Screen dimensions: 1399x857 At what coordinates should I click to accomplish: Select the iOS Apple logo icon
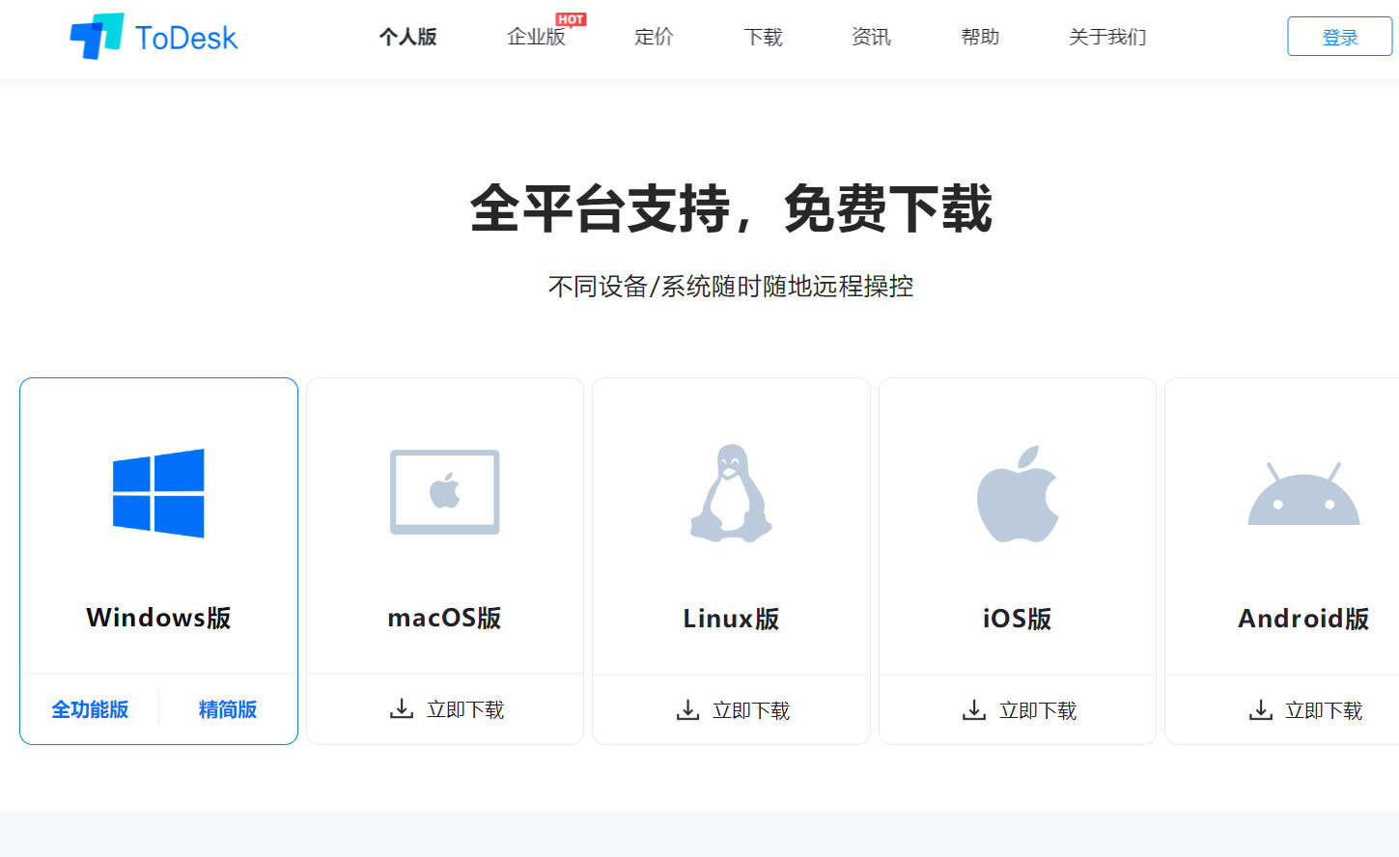point(1018,493)
